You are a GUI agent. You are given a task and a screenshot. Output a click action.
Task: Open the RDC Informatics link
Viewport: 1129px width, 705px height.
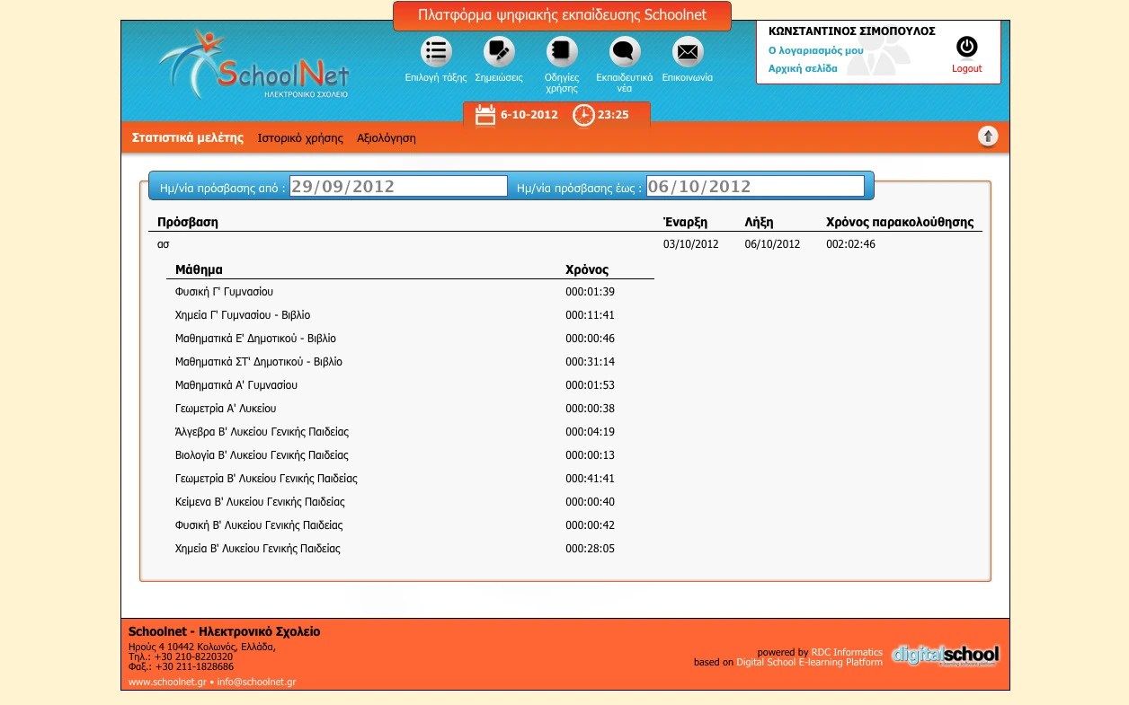point(847,653)
